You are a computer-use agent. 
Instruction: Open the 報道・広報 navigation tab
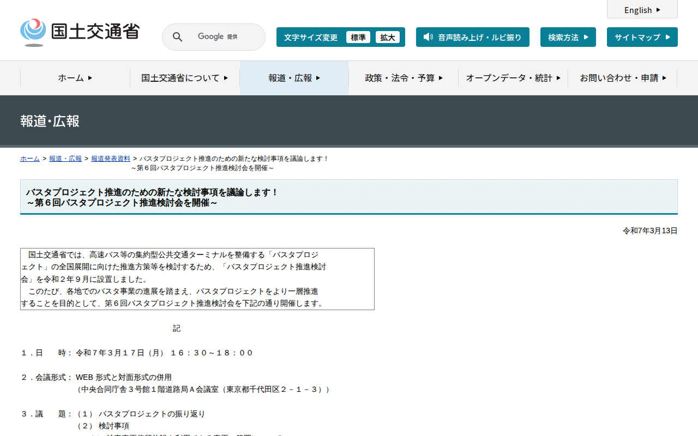294,78
